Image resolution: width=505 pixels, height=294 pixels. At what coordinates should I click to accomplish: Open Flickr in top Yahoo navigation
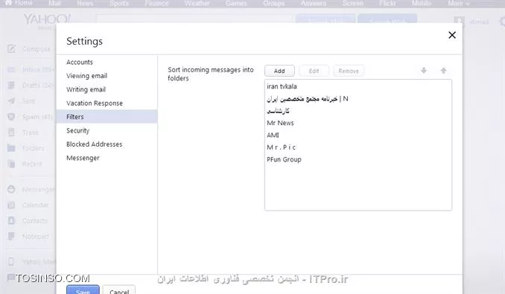click(x=387, y=3)
